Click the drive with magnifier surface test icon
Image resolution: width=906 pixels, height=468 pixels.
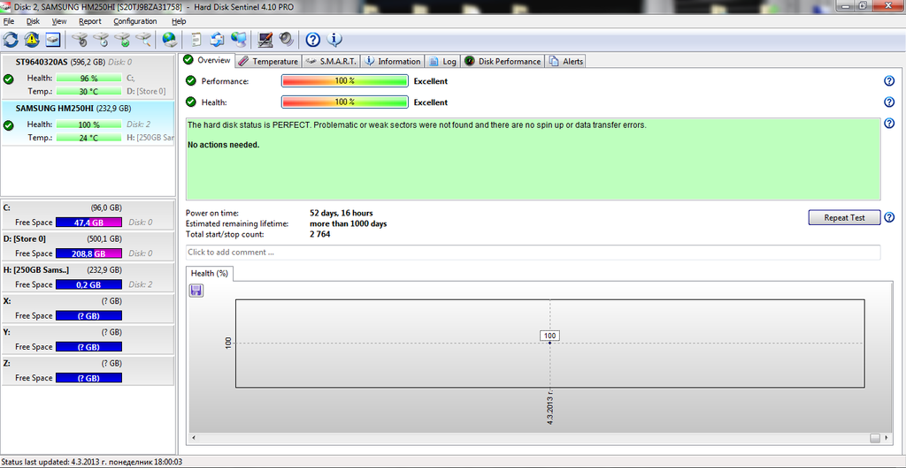[x=142, y=39]
